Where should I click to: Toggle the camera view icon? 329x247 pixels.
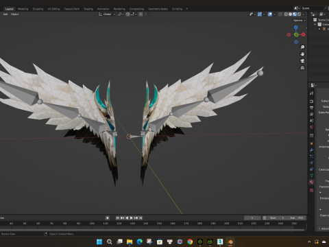click(302, 61)
